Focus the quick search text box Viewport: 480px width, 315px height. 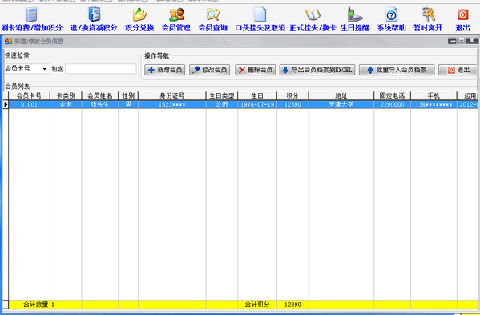[x=101, y=69]
